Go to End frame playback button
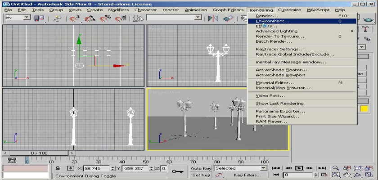 pos(322,168)
